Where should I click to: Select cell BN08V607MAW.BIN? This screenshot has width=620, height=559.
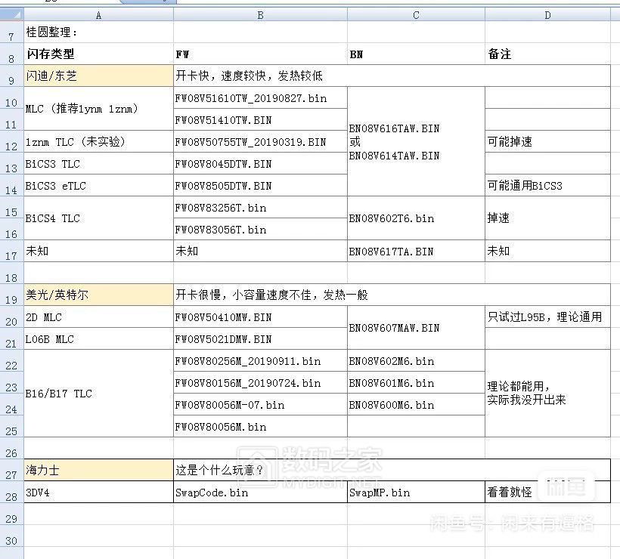click(x=416, y=328)
